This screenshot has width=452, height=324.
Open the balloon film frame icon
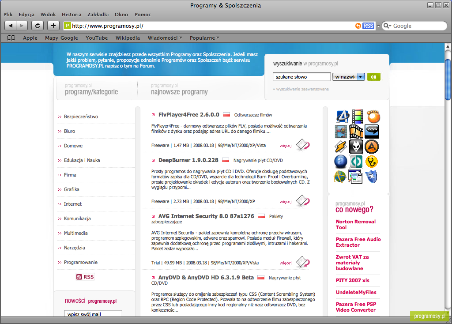(x=341, y=132)
